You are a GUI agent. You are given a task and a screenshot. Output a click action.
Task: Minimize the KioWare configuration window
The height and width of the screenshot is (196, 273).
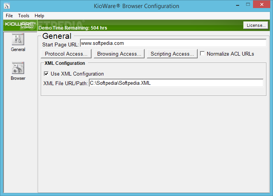coord(238,5)
